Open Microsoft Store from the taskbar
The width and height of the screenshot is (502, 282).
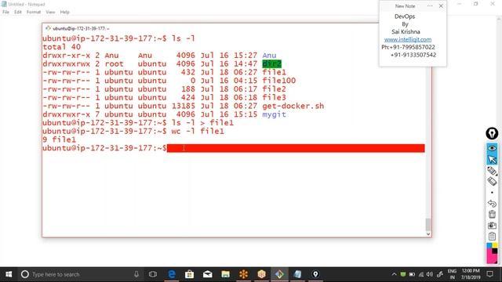(x=190, y=274)
